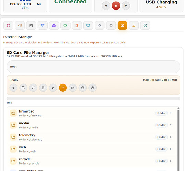Stop playback with the red button
185x171 pixels.
point(116,6)
